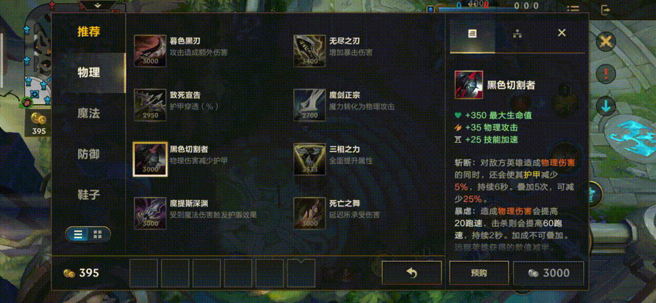Viewport: 656px width, 303px height.
Task: Switch to grid view layout toggle
Action: (x=98, y=234)
